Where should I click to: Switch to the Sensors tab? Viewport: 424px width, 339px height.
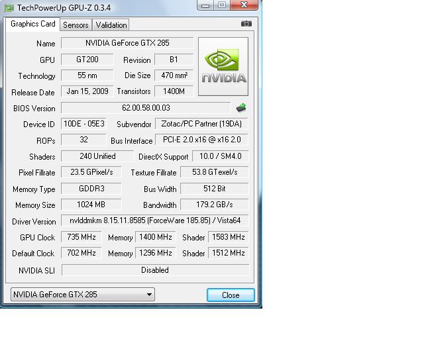[x=76, y=25]
